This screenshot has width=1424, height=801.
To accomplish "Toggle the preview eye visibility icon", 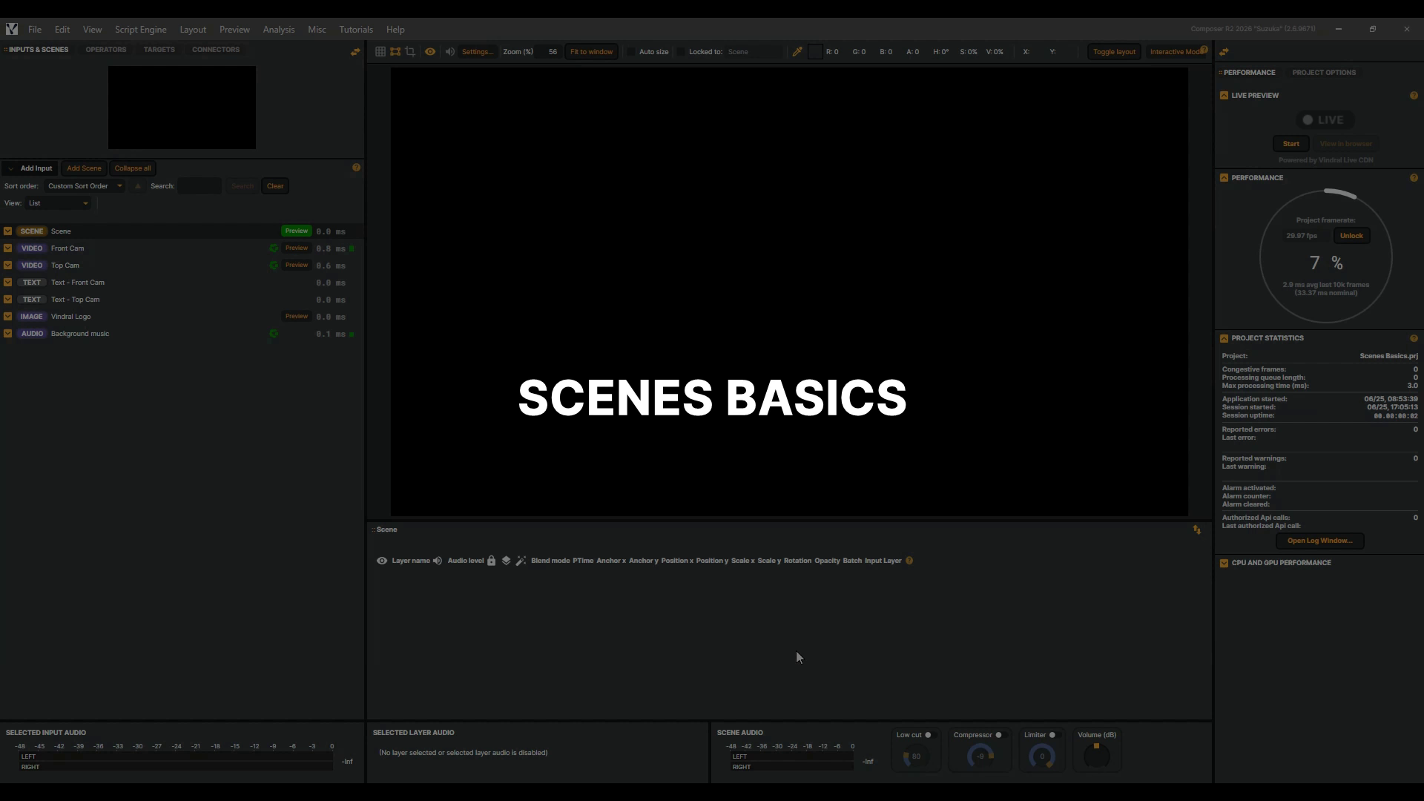I will coord(430,52).
